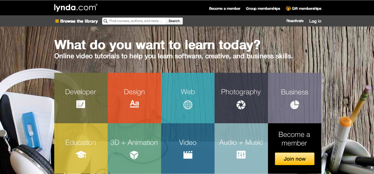Screen dimensions: 374x174
Task: Click the 3D + Animation cube icon
Action: tap(134, 155)
